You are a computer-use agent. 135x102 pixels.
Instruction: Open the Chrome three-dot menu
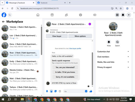pyautogui.click(x=132, y=8)
